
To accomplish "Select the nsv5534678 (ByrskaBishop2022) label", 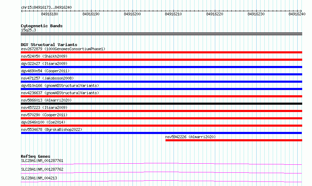I will (x=52, y=129).
